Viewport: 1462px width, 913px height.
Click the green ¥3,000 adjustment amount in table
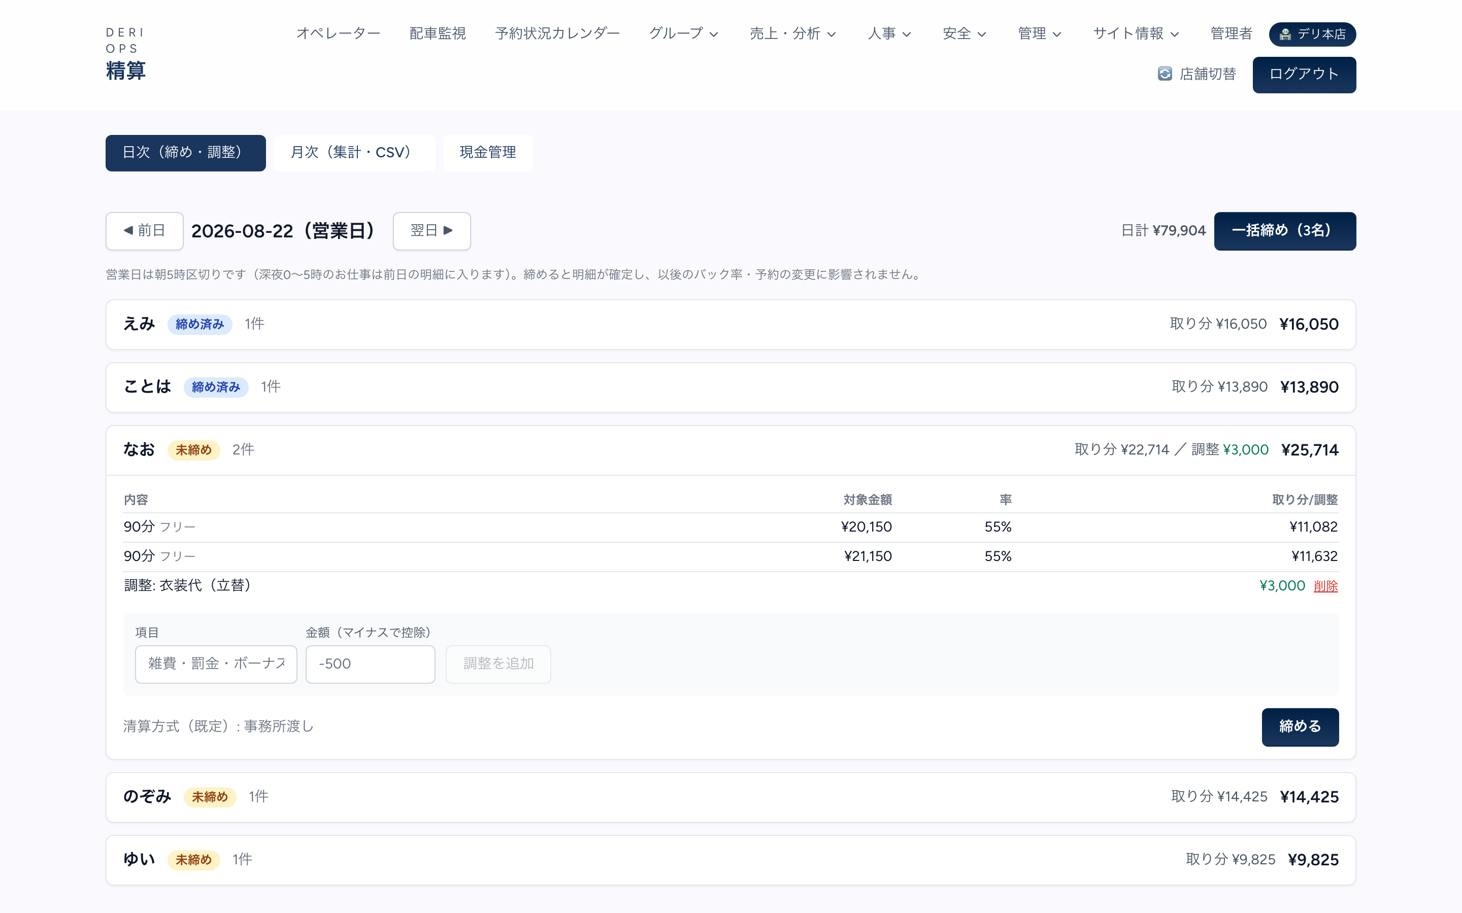pos(1282,586)
